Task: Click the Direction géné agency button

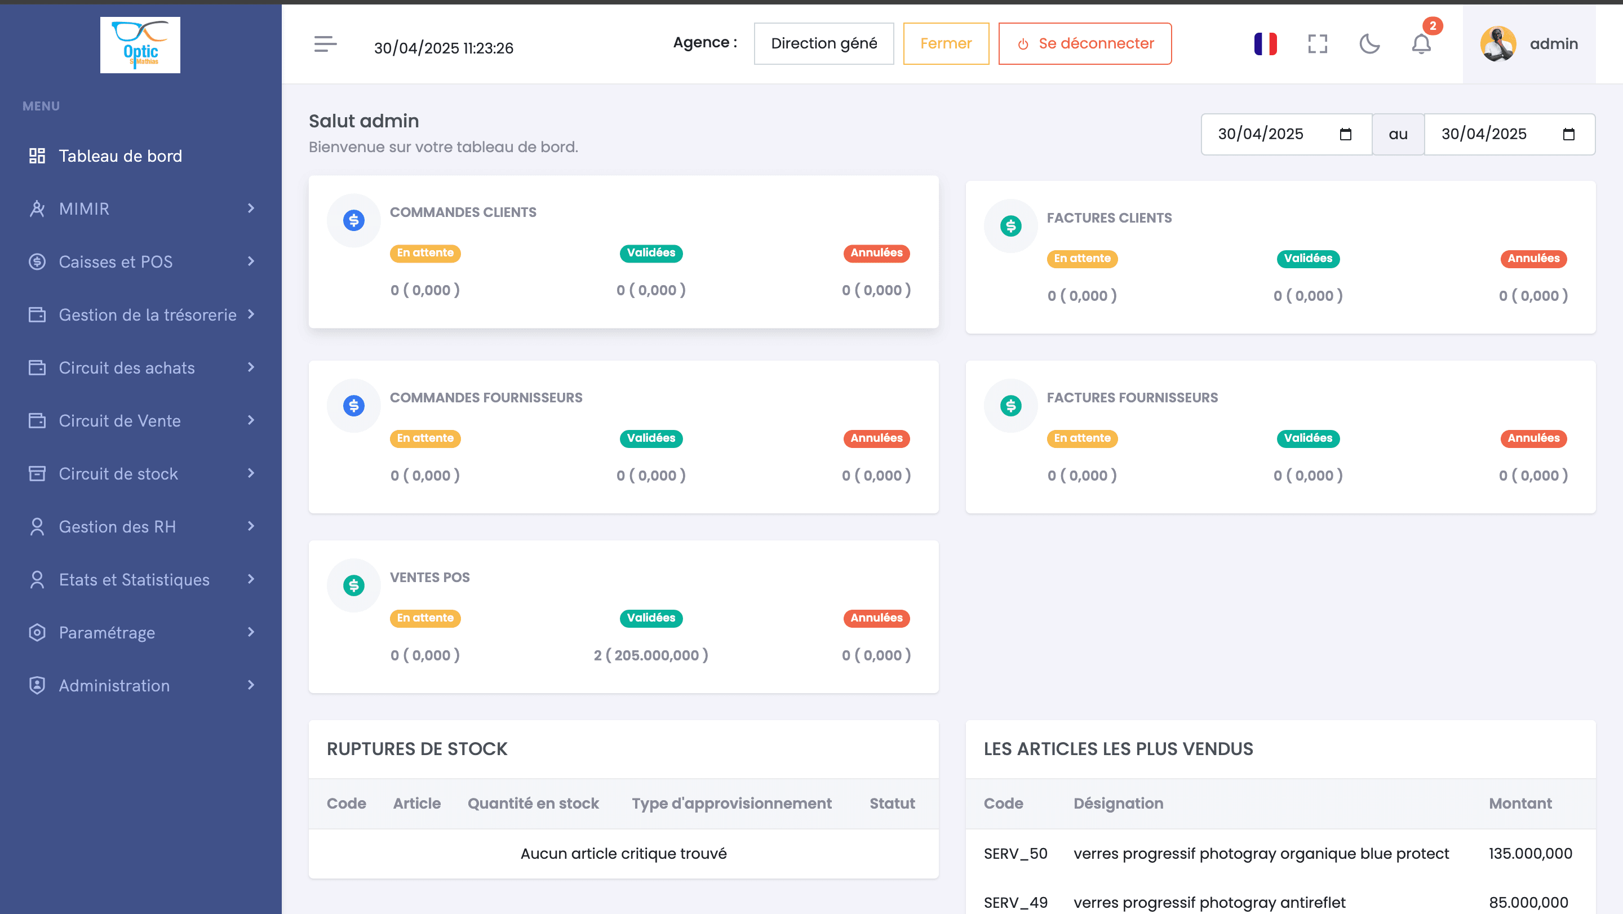Action: 823,43
